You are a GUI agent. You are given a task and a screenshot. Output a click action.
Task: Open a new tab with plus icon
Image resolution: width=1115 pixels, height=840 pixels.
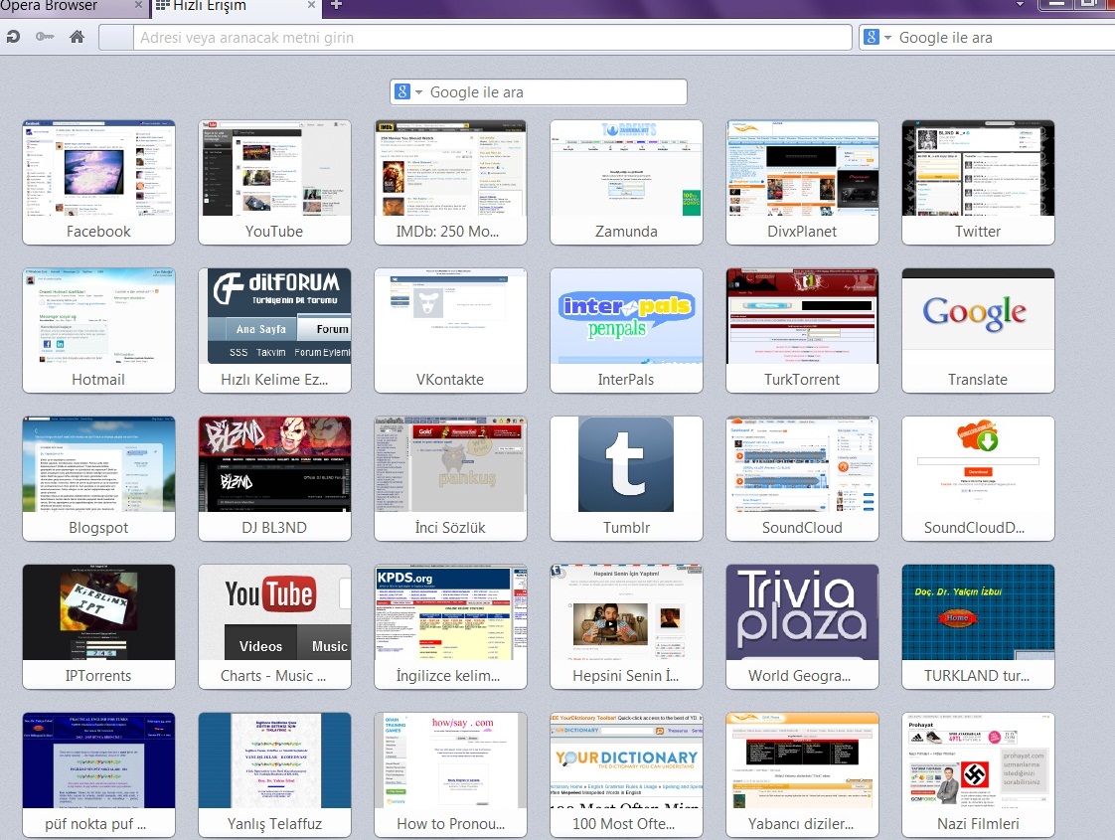[x=336, y=6]
